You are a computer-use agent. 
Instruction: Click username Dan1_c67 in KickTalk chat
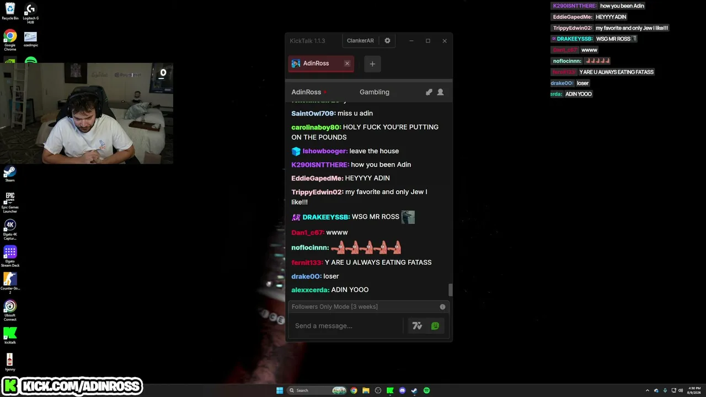tap(308, 233)
